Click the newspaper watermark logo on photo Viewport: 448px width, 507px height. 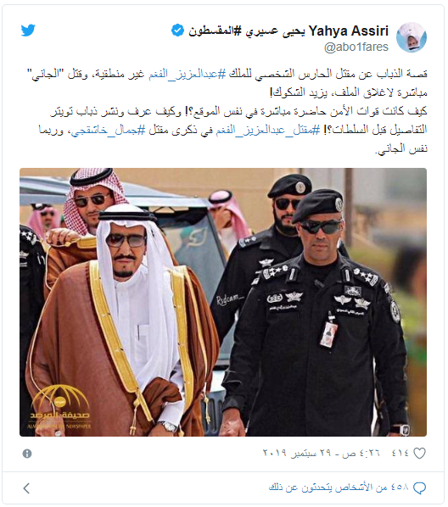tap(60, 408)
